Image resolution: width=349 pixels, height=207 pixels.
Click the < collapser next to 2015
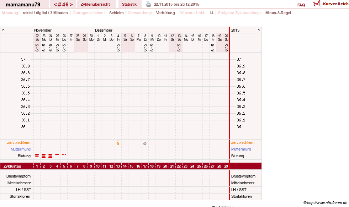(x=259, y=29)
